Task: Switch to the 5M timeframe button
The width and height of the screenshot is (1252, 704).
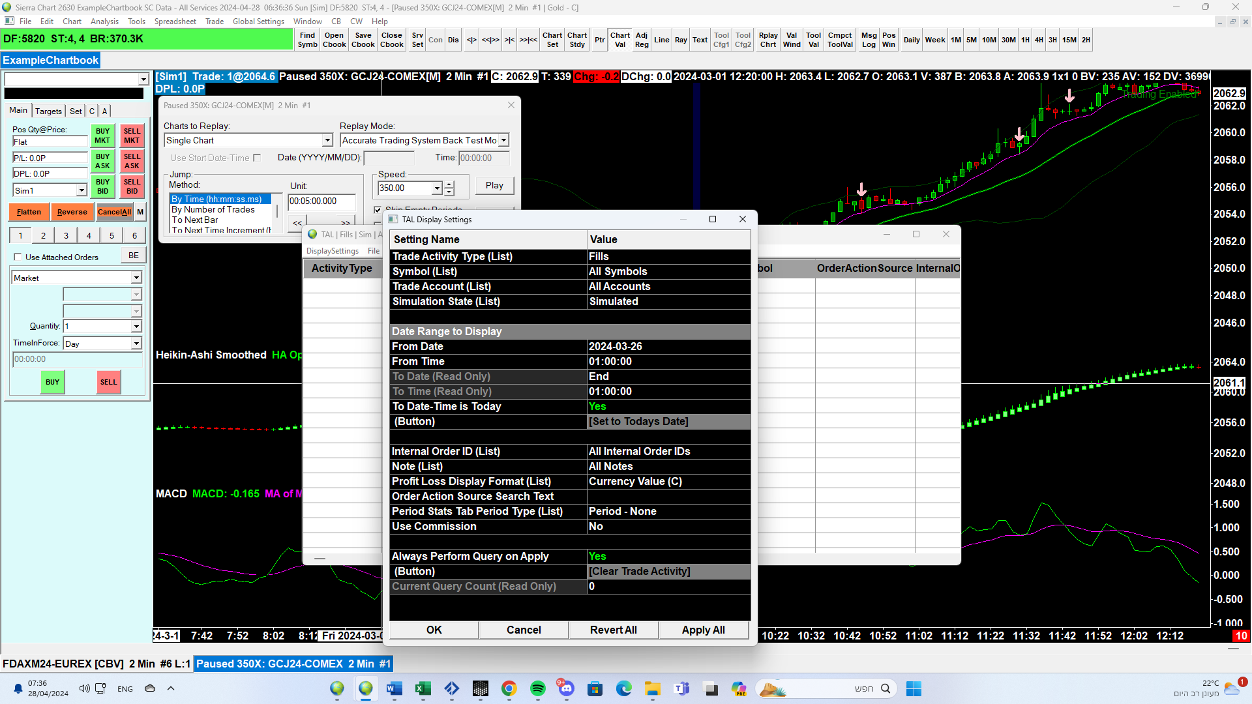Action: pyautogui.click(x=971, y=40)
